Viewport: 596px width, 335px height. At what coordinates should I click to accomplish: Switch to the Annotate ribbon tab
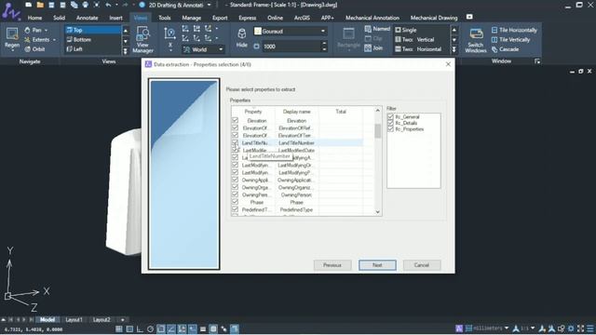(x=87, y=18)
